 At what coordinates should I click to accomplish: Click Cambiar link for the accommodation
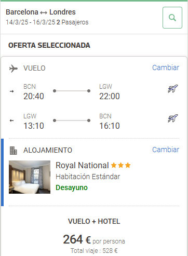(166, 150)
